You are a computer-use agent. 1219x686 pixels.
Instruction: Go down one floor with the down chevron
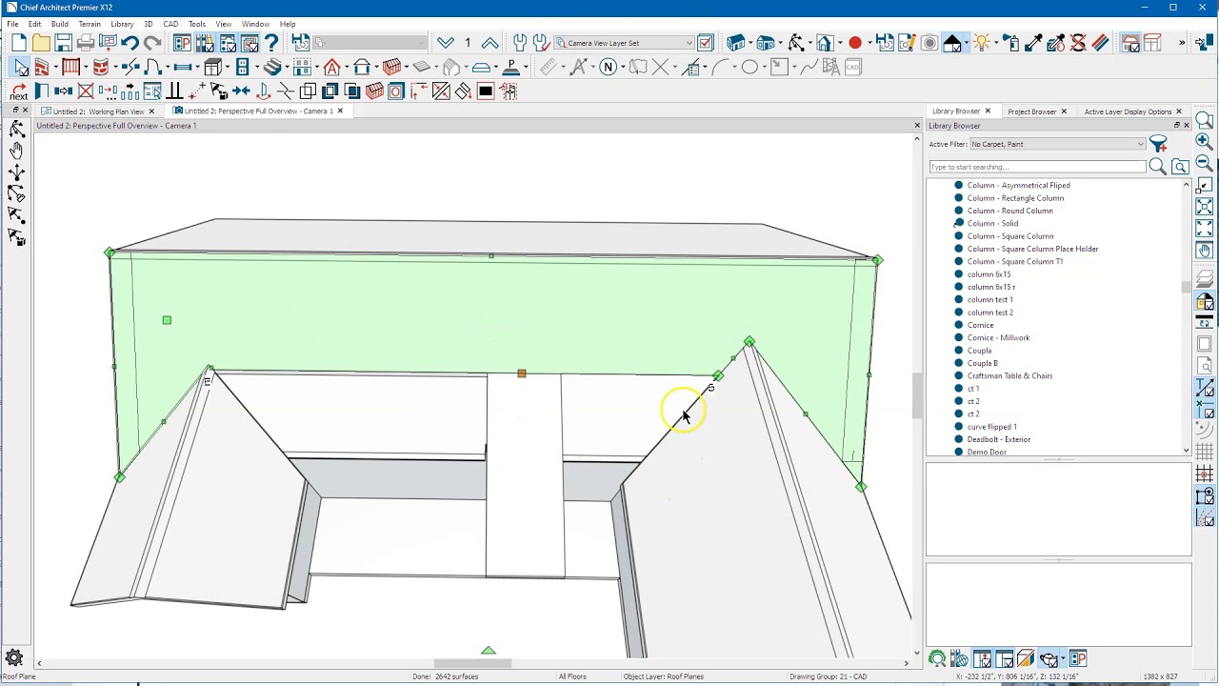click(x=446, y=43)
